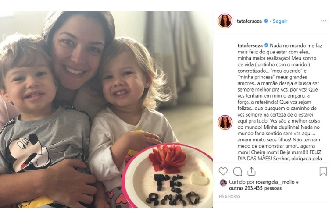This screenshot has width=329, height=219.
Task: Open tatafersoza profile picture in header
Action: (x=225, y=21)
